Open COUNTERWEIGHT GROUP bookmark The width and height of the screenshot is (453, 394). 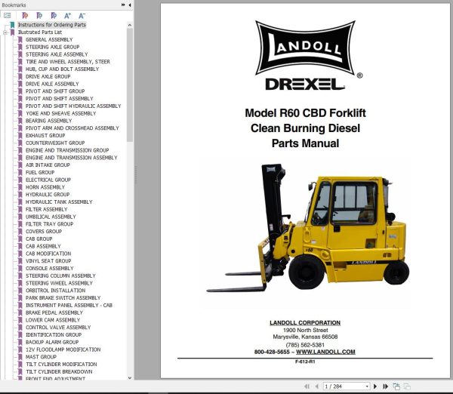[55, 143]
